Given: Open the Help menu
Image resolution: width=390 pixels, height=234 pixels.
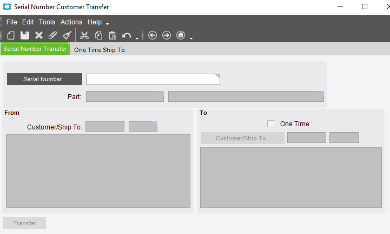Looking at the screenshot, I should point(95,22).
